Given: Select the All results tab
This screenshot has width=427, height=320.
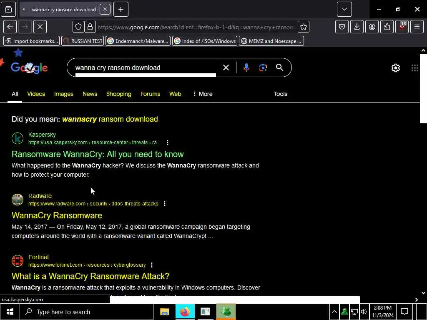Looking at the screenshot, I should [x=15, y=94].
